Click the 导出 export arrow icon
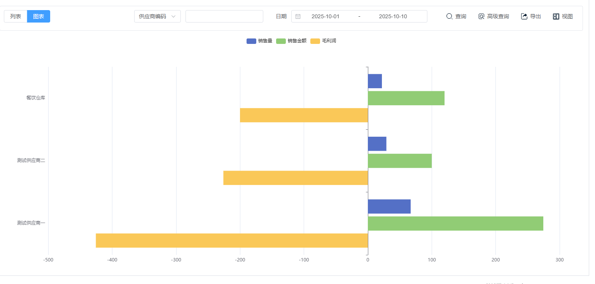 click(x=524, y=16)
